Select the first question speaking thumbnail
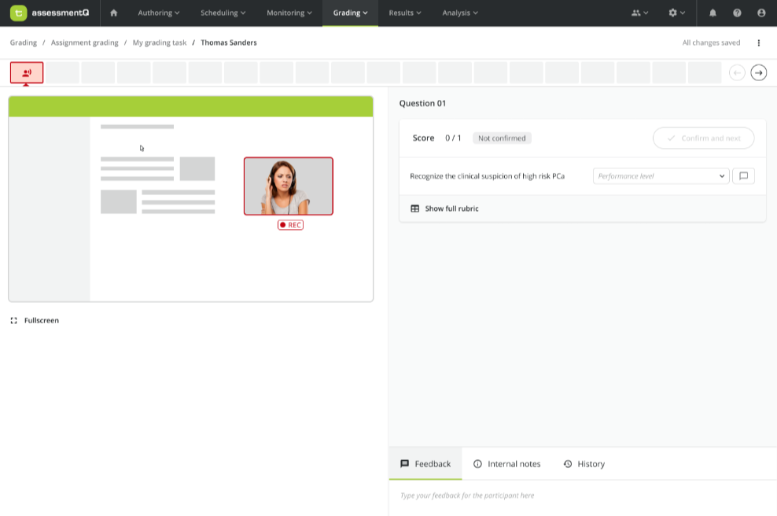Viewport: 777px width, 516px height. 27,73
